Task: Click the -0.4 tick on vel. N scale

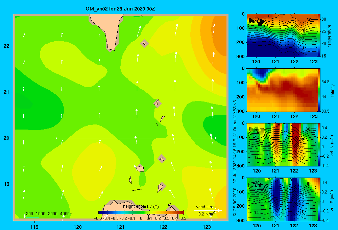Action: point(325,166)
